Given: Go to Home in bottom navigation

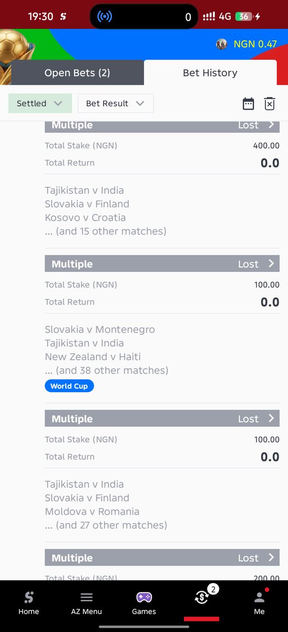Looking at the screenshot, I should pyautogui.click(x=28, y=603).
